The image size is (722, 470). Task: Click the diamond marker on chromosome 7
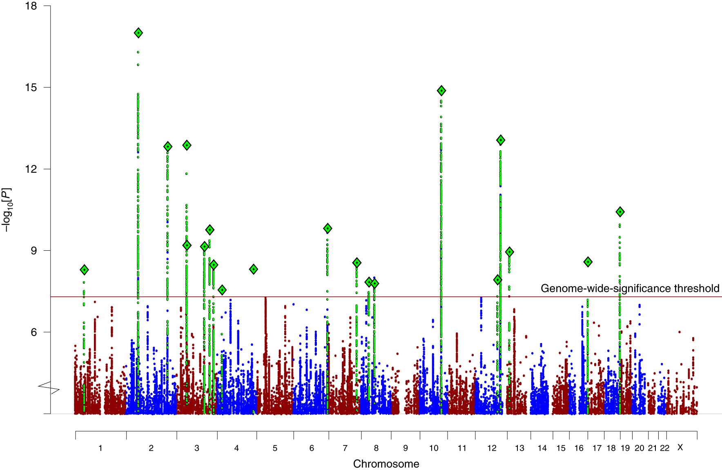[x=357, y=263]
